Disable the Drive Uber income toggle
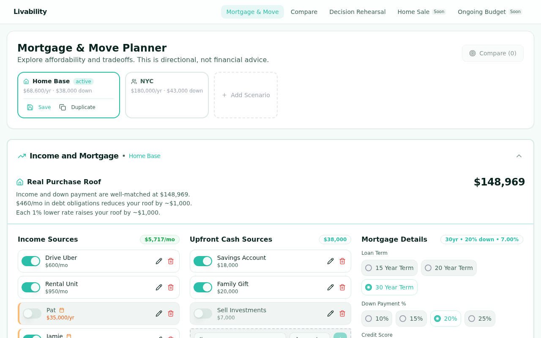Screen dimensions: 541x338 (31, 261)
